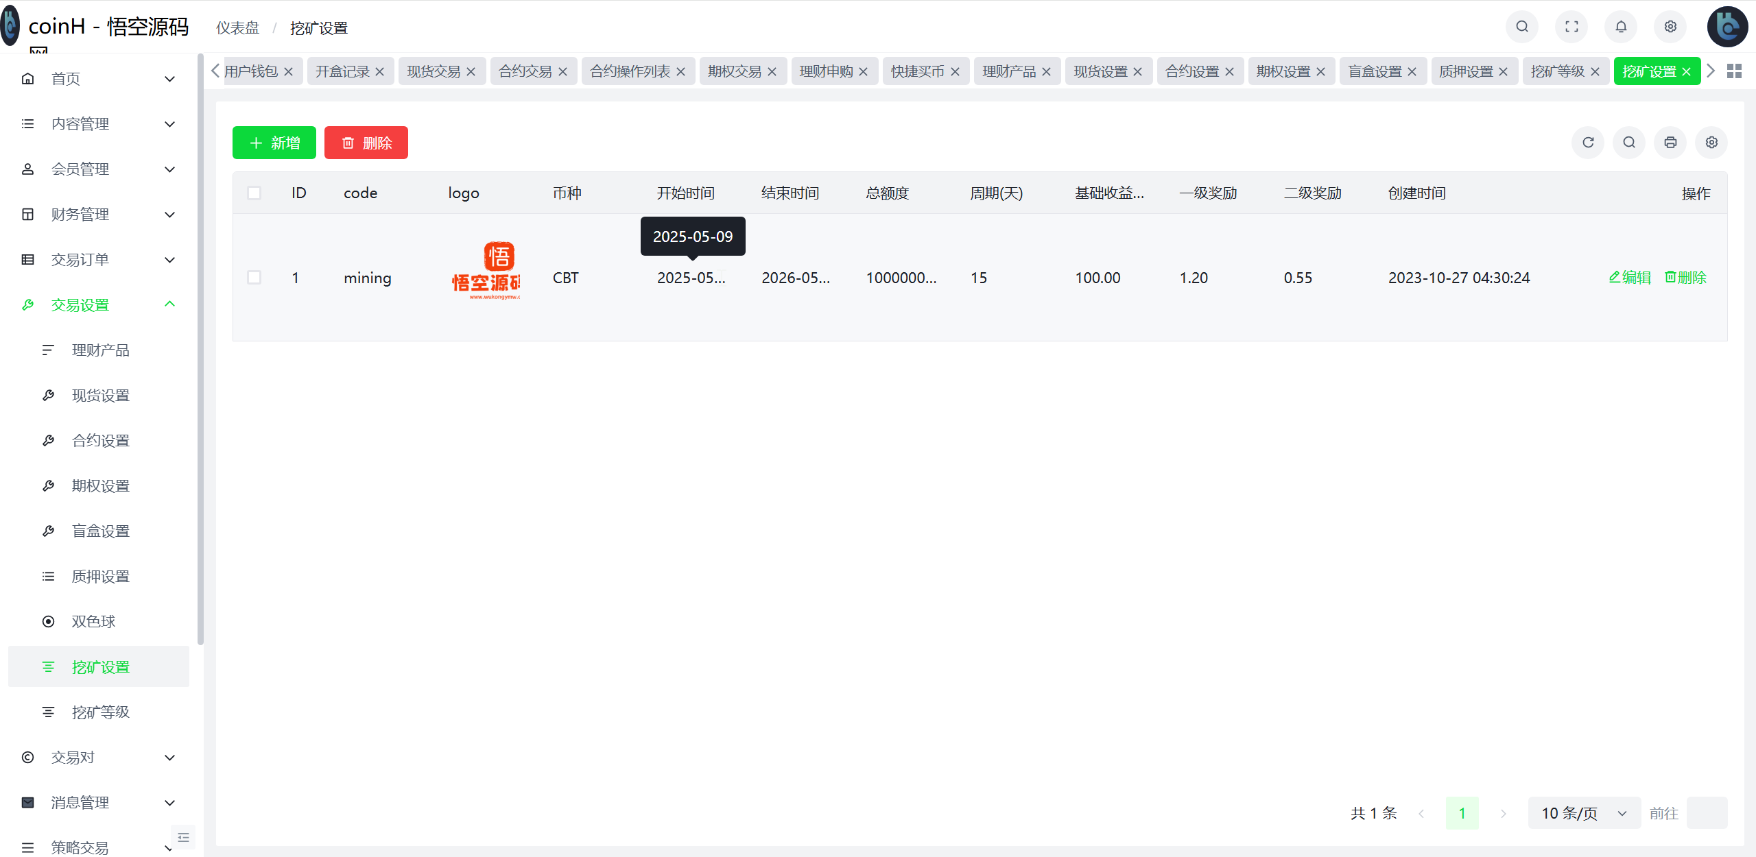Delete the mining row via 删除 link
Viewport: 1756px width, 857px height.
pyautogui.click(x=1685, y=278)
